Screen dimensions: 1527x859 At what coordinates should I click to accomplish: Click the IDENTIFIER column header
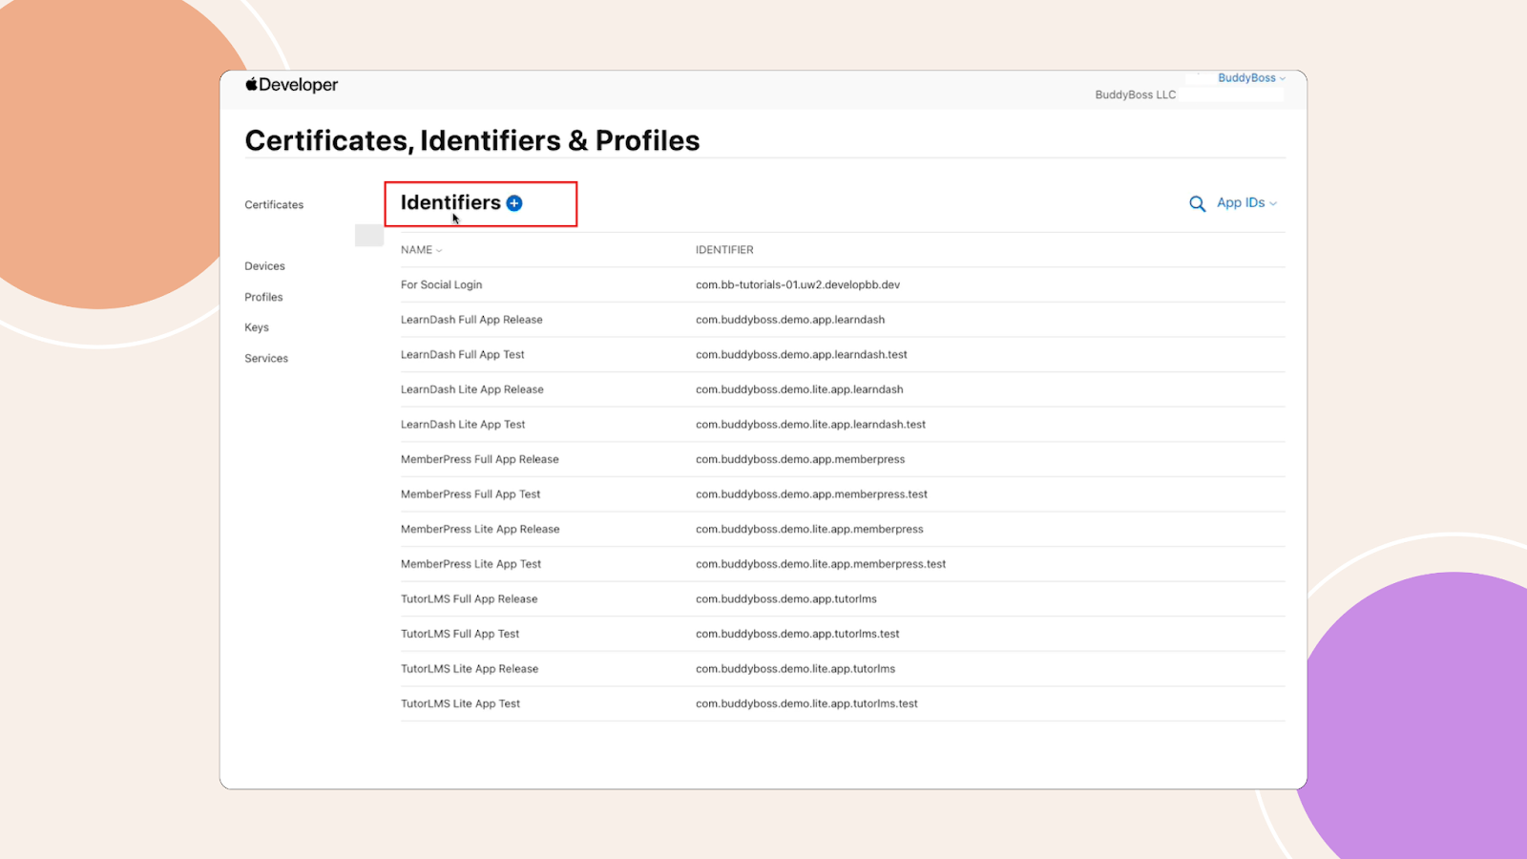[x=724, y=250]
